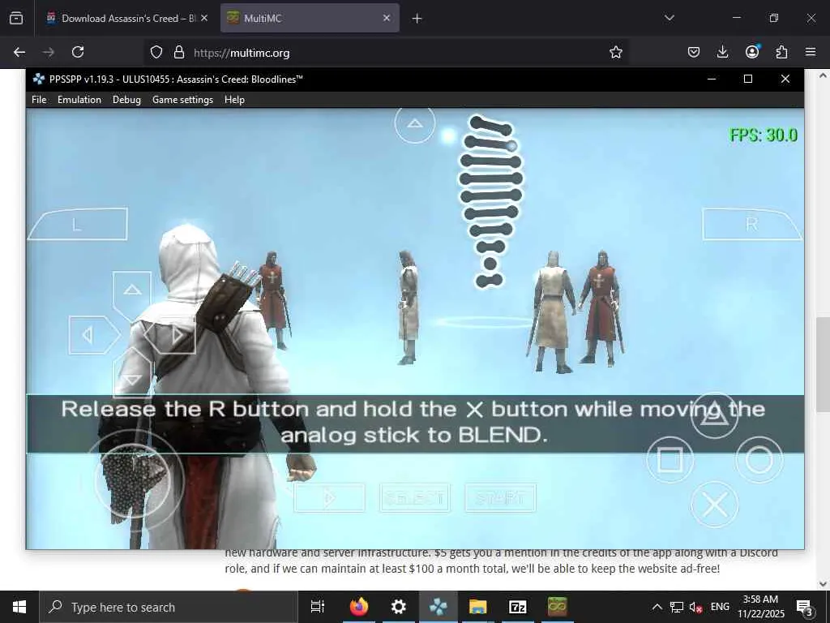Open Firefox View button
The image size is (830, 623).
click(x=16, y=19)
